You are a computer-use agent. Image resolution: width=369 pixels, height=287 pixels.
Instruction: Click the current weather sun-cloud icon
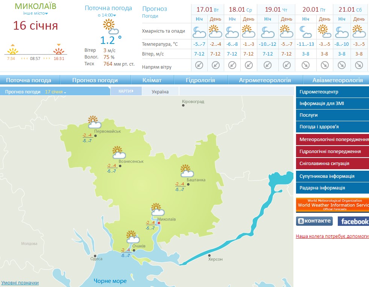coord(111,27)
